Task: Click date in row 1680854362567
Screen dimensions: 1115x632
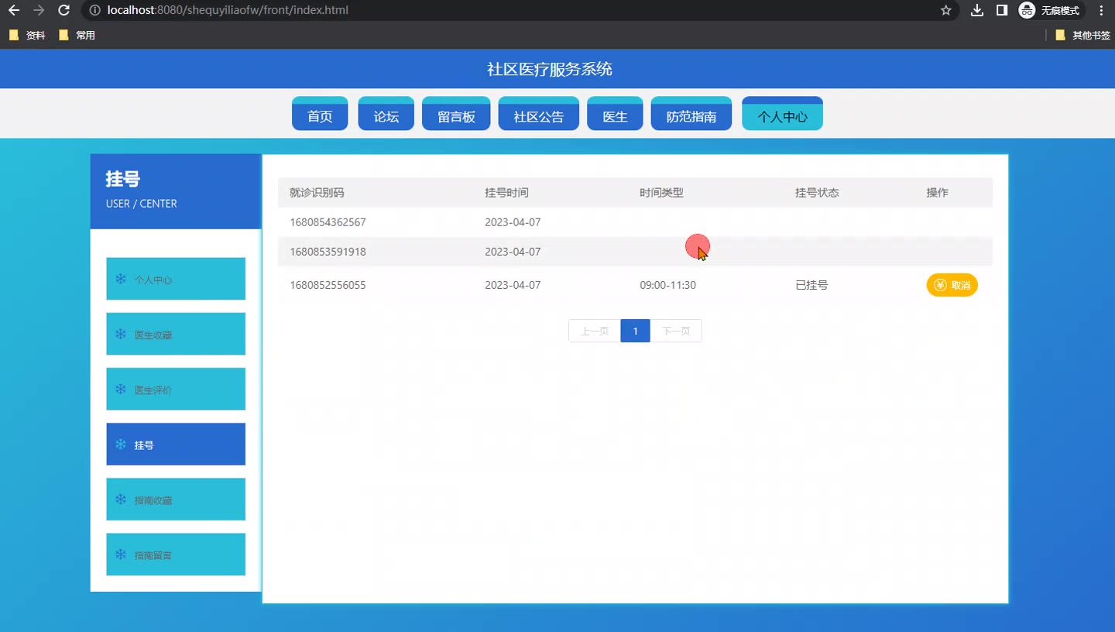Action: 513,222
